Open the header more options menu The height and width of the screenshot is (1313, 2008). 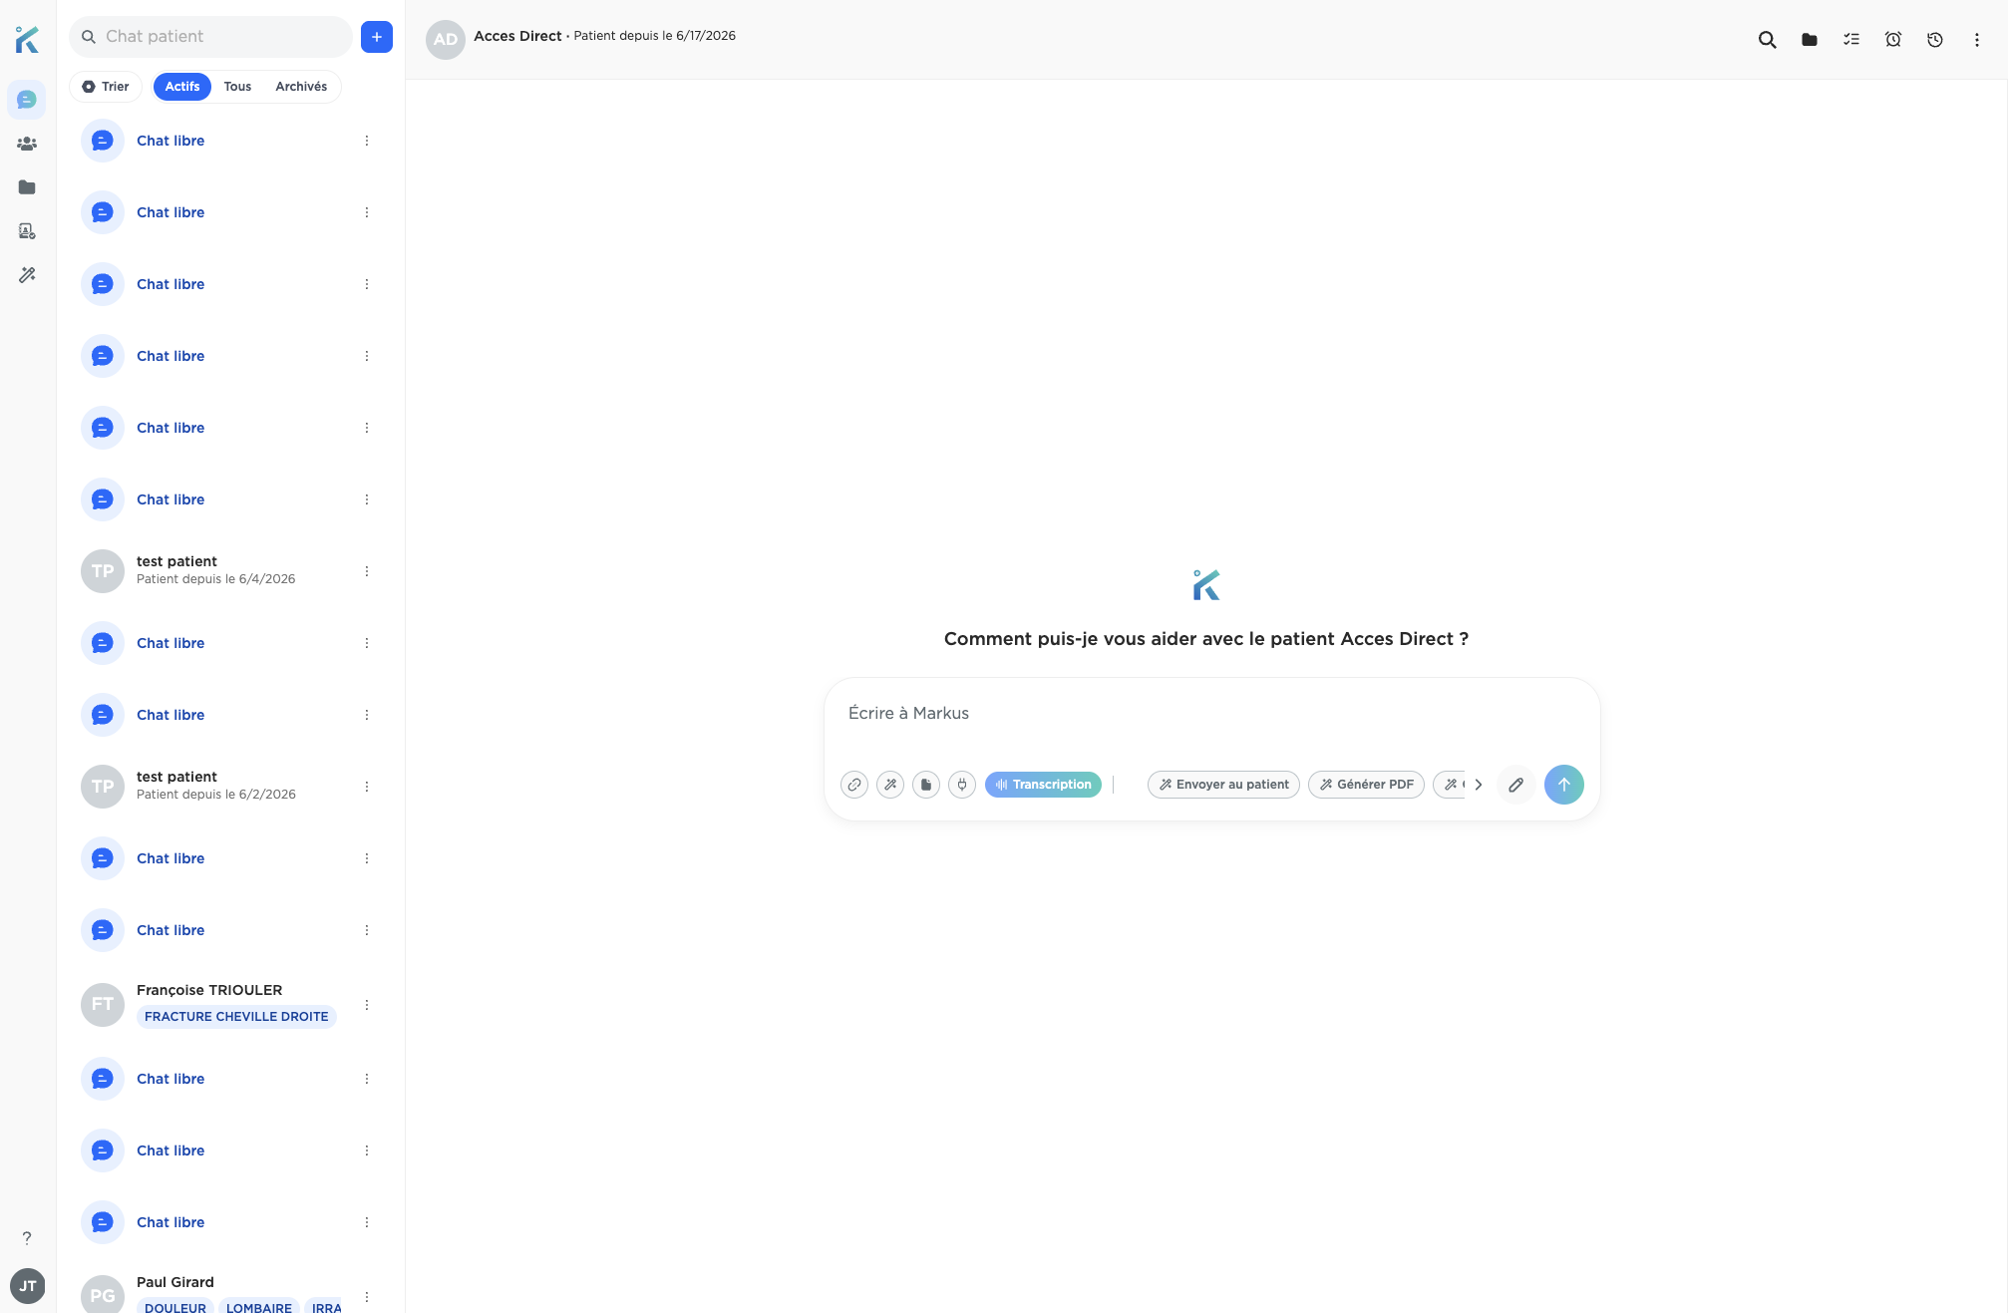(1977, 40)
